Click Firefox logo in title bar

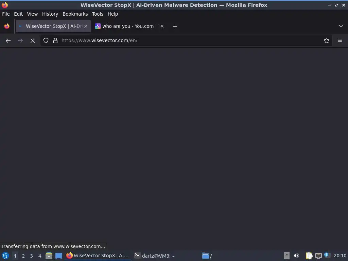[x=5, y=5]
